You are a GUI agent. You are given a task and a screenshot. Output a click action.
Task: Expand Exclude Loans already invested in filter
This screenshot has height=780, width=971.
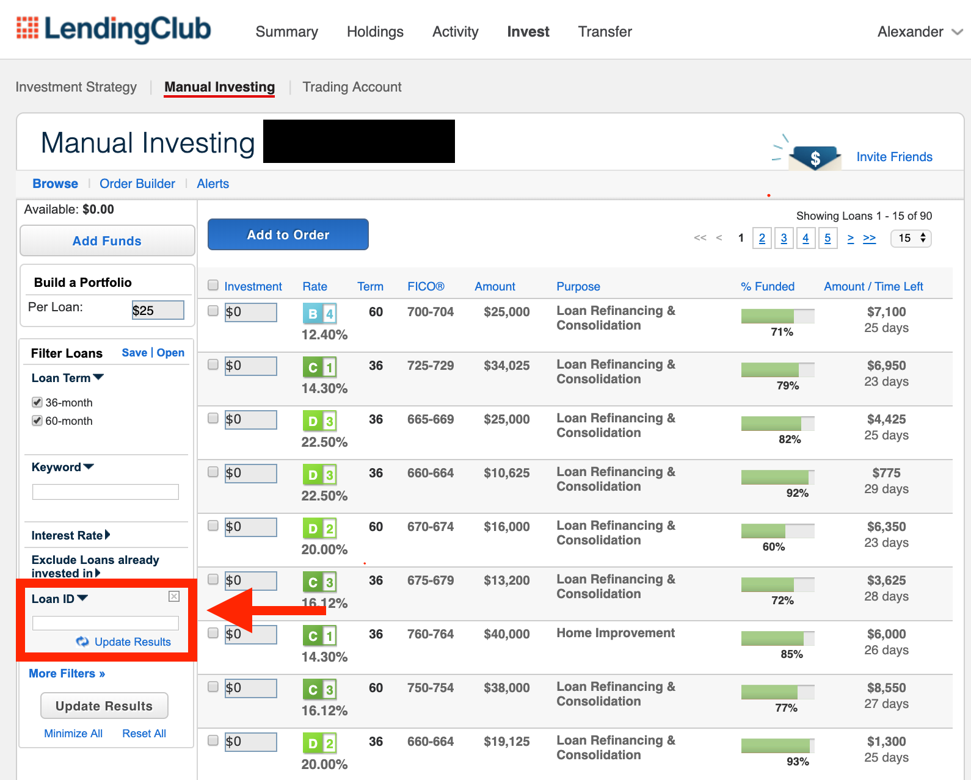pyautogui.click(x=95, y=566)
